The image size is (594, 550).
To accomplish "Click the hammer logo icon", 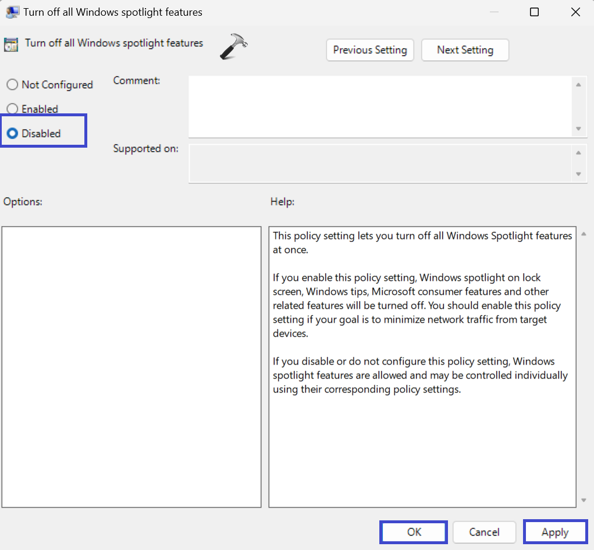I will (x=233, y=47).
